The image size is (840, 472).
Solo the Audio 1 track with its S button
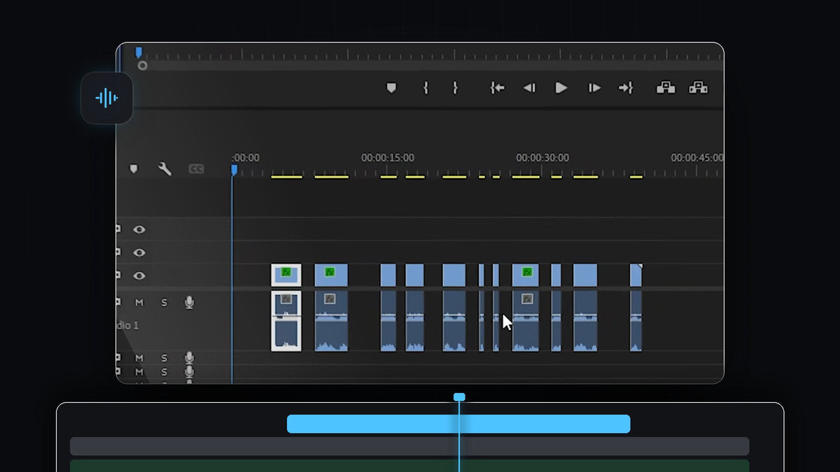click(164, 302)
